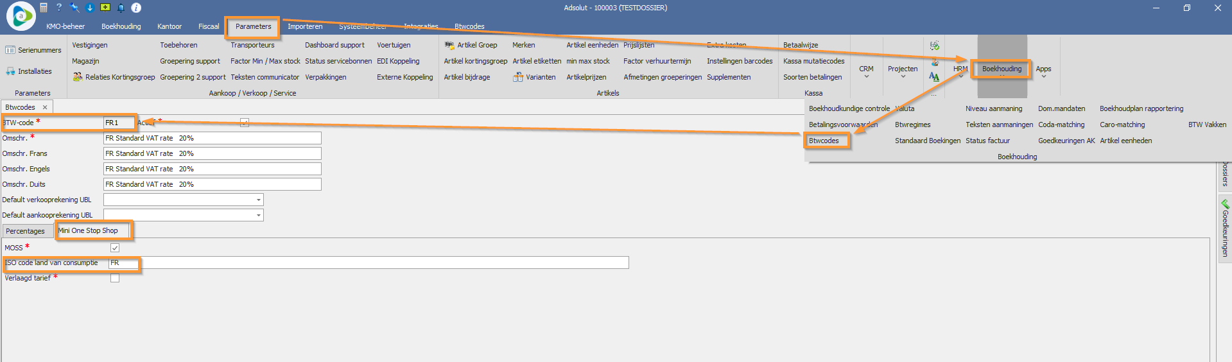1232x362 pixels.
Task: Click the Adsolut application logo
Action: (21, 16)
